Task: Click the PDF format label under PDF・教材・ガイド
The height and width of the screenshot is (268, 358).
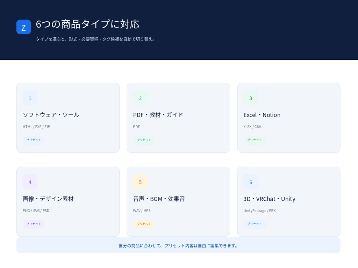Action: click(x=136, y=127)
